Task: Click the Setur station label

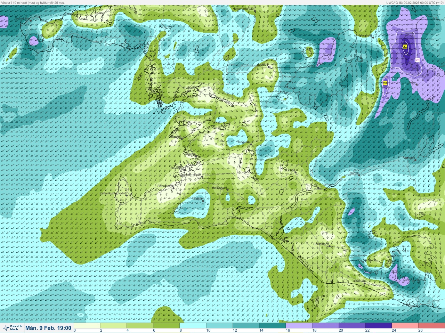Action: pos(413,82)
